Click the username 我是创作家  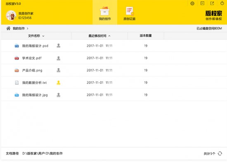point(26,14)
